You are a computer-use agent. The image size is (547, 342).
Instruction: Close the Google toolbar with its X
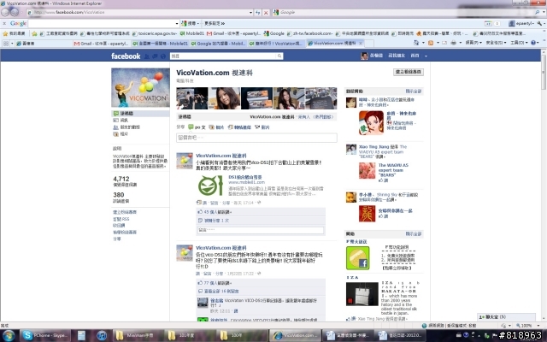coord(4,23)
